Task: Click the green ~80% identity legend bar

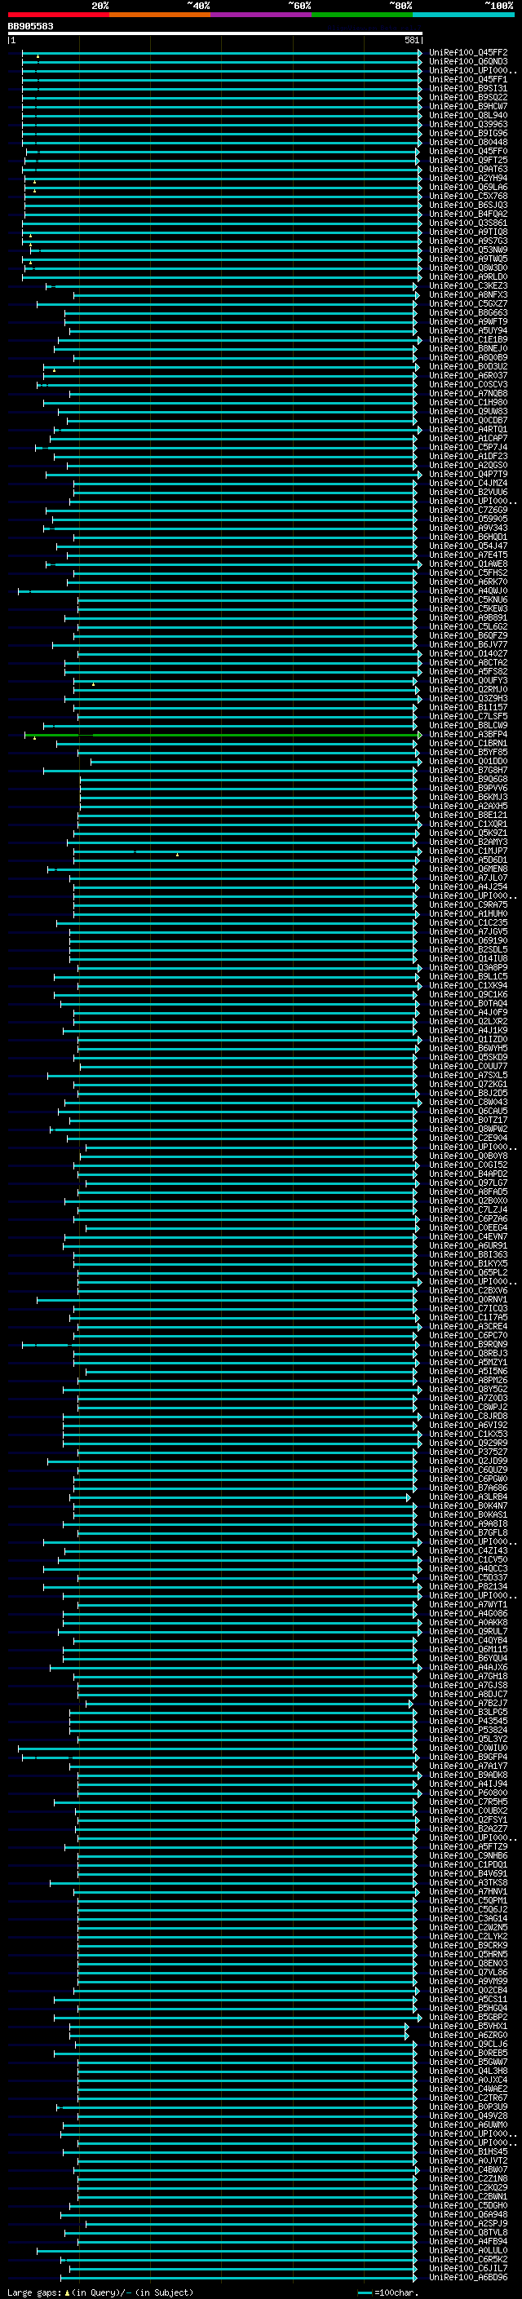Action: click(x=362, y=15)
